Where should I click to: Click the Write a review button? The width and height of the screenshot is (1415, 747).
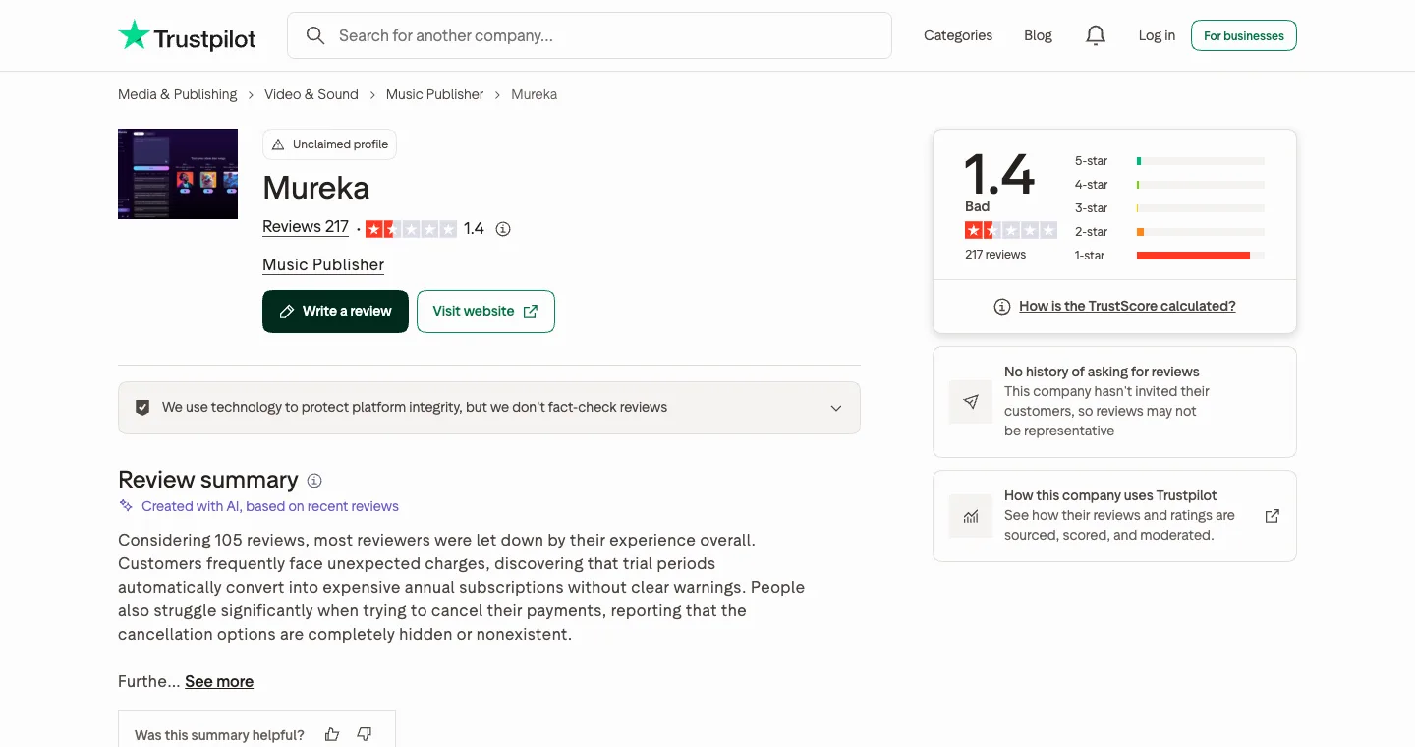click(x=335, y=312)
